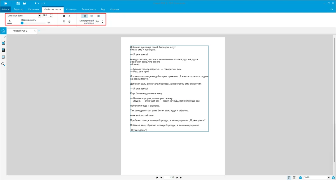Decrease line spacing with down arrow
Image resolution: width=336 pixels, height=180 pixels.
click(x=102, y=23)
